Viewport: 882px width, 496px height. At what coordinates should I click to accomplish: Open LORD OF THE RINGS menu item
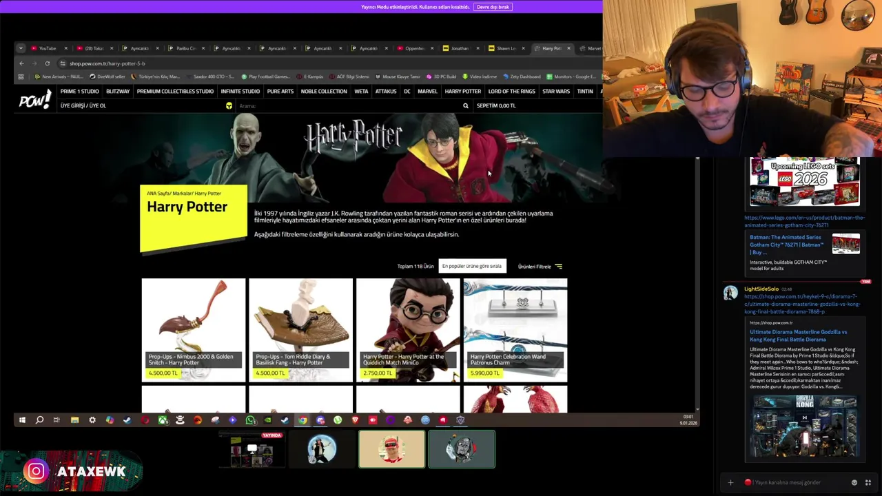(x=511, y=91)
